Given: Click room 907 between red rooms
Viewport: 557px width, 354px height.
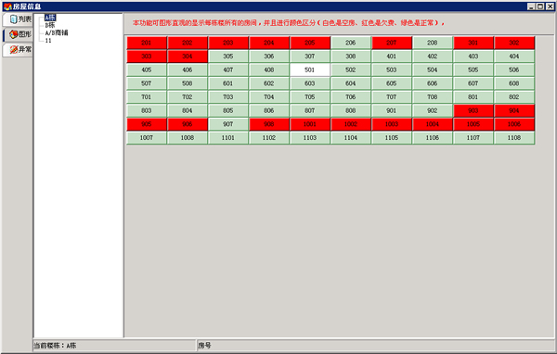Looking at the screenshot, I should (228, 124).
